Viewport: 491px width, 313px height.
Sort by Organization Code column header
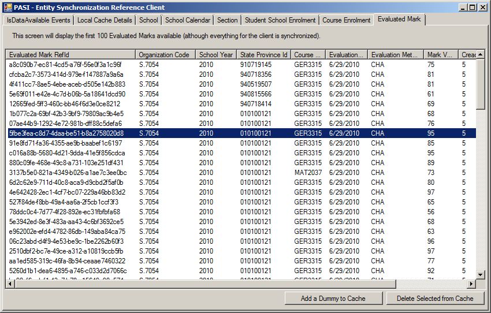(165, 55)
